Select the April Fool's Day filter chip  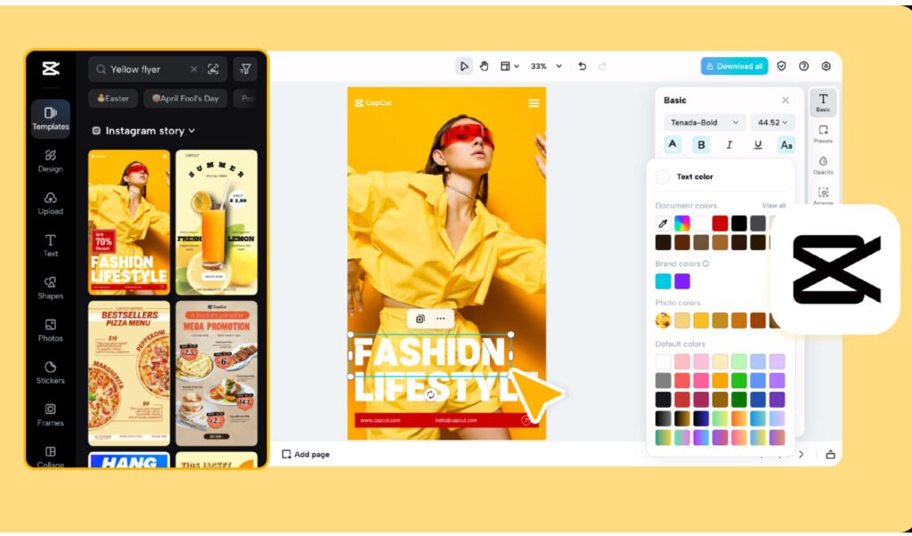(183, 99)
